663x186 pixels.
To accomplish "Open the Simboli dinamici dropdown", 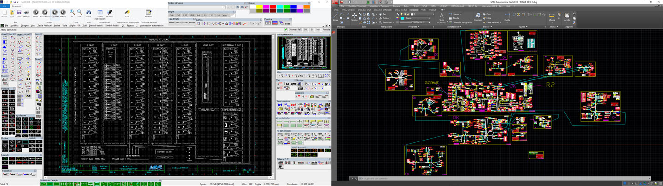I will tap(224, 7).
